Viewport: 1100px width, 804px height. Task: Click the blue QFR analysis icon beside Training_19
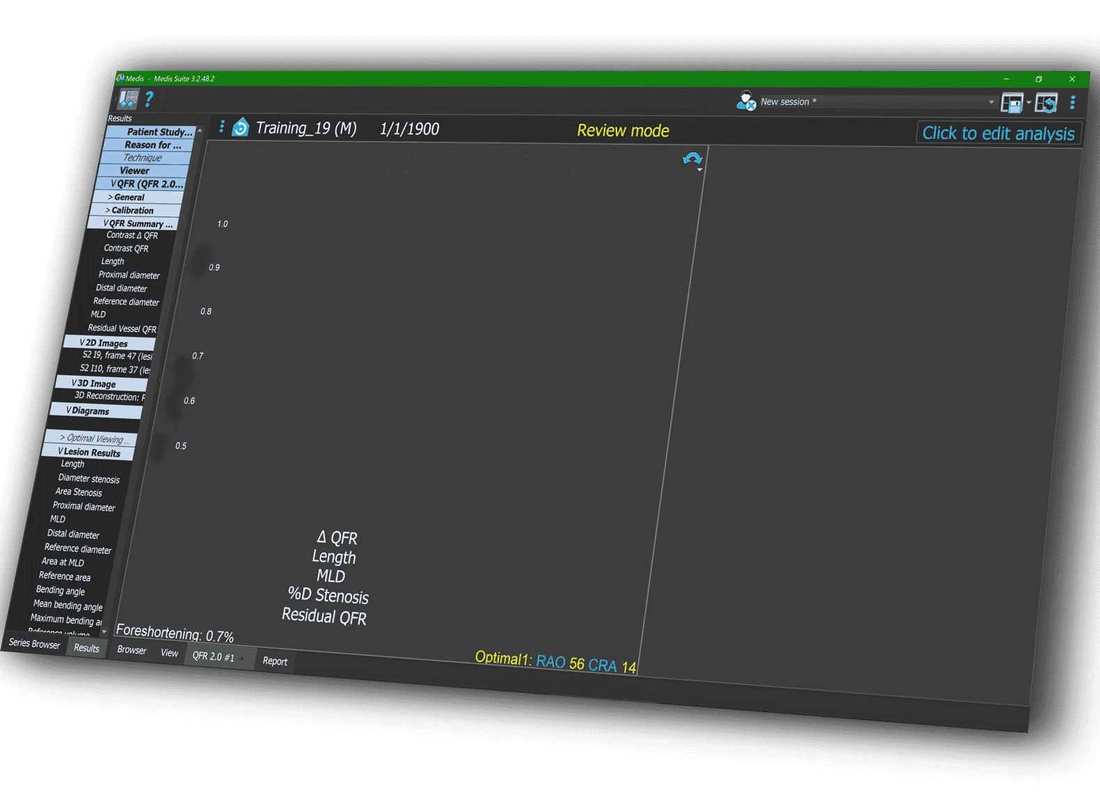click(241, 127)
